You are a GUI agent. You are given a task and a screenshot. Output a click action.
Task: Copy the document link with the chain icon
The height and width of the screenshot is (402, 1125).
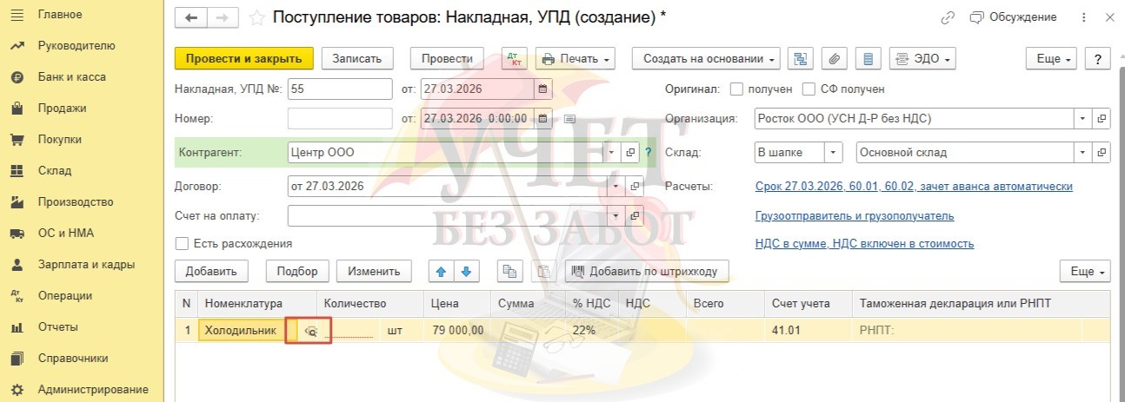coord(948,17)
